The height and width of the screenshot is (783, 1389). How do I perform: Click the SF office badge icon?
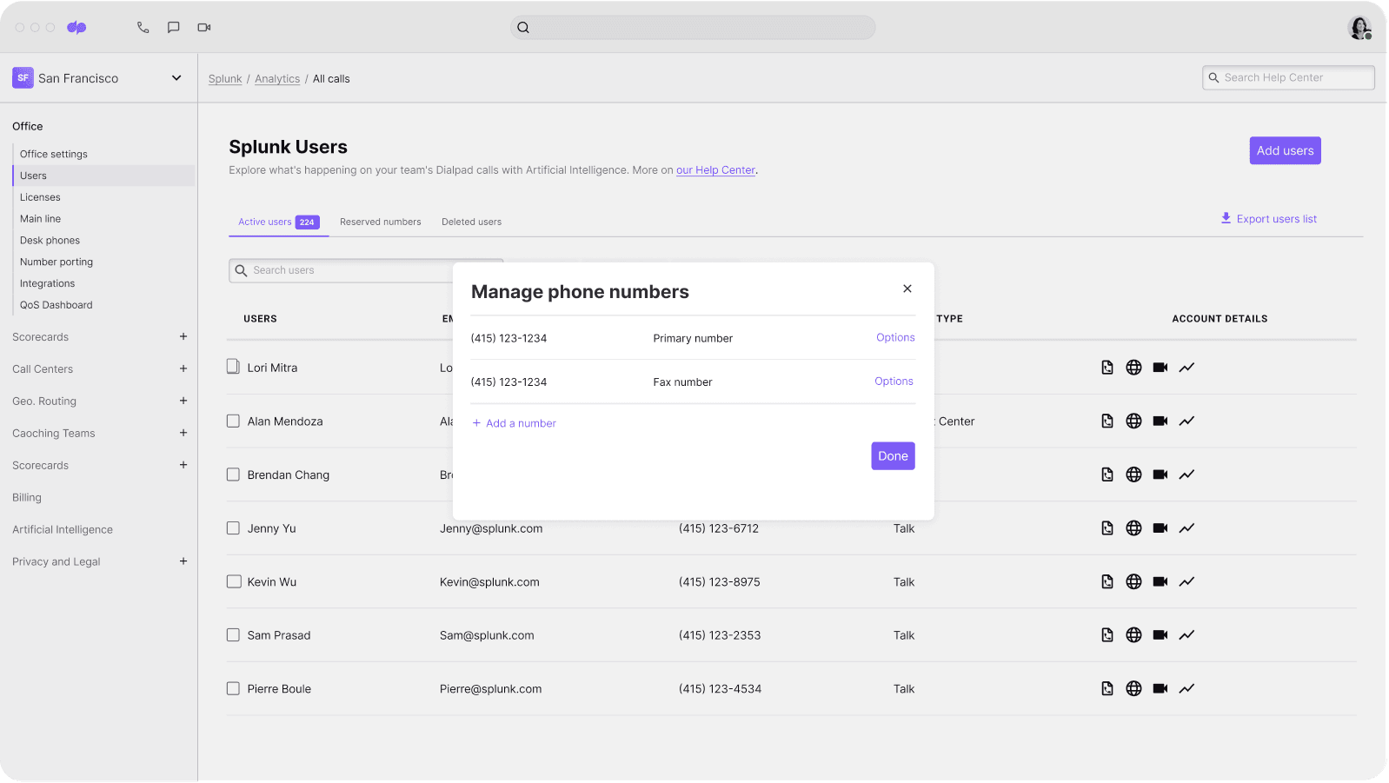point(23,78)
